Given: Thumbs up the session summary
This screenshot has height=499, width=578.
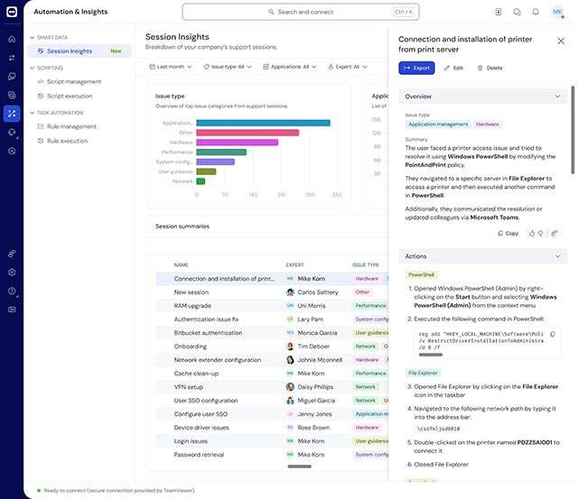Looking at the screenshot, I should [532, 233].
